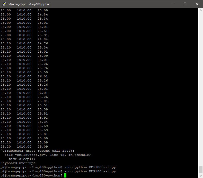
Task: Click the KeyboardInterrupt line
Action: 18,163
